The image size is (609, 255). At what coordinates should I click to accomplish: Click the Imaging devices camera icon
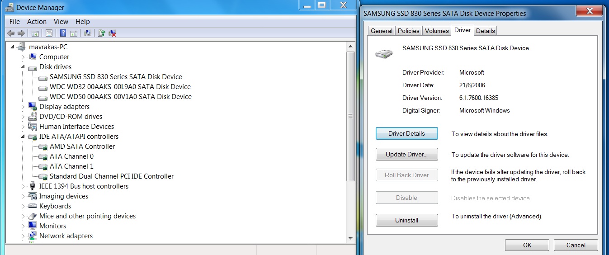(x=32, y=196)
